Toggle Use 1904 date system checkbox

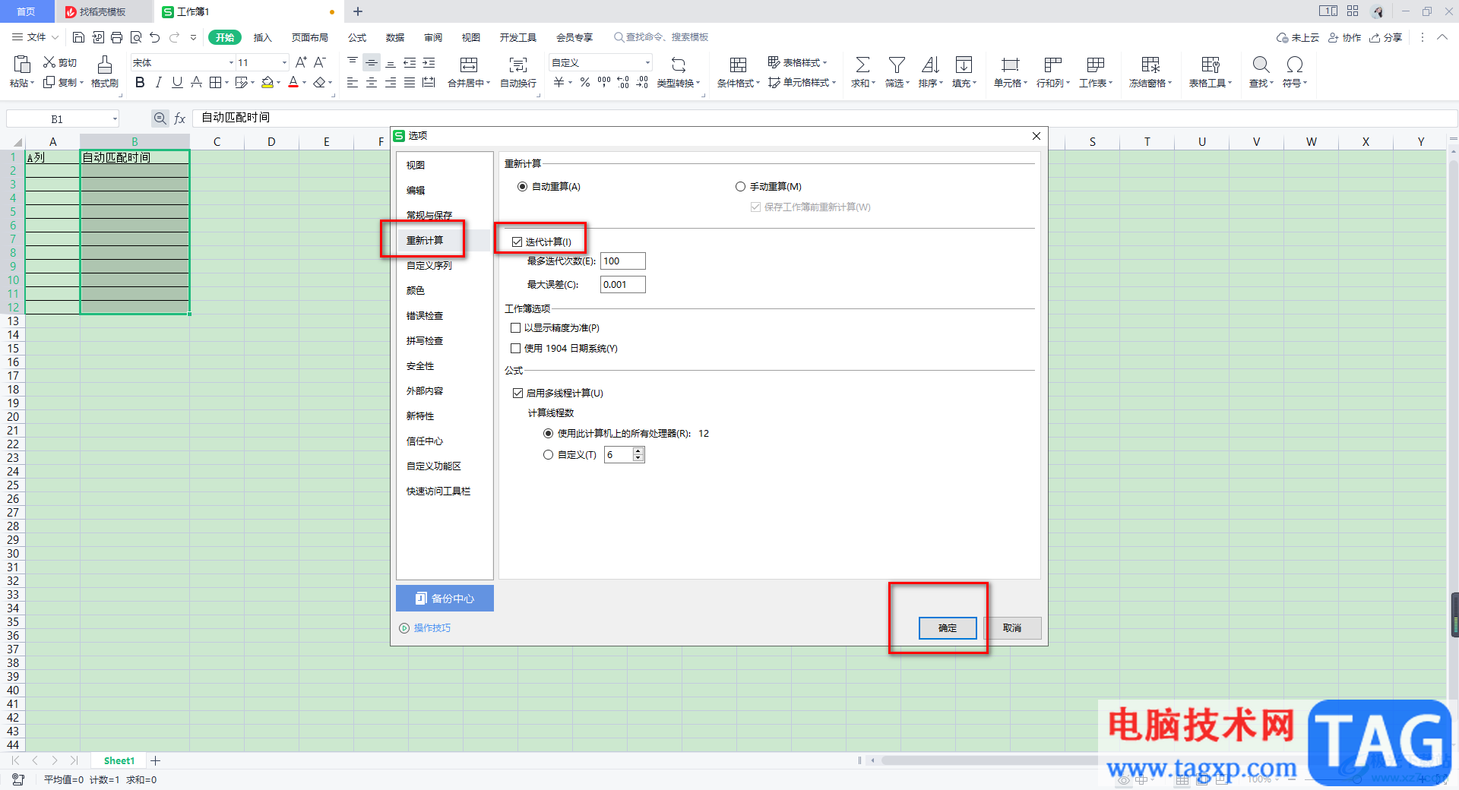516,349
